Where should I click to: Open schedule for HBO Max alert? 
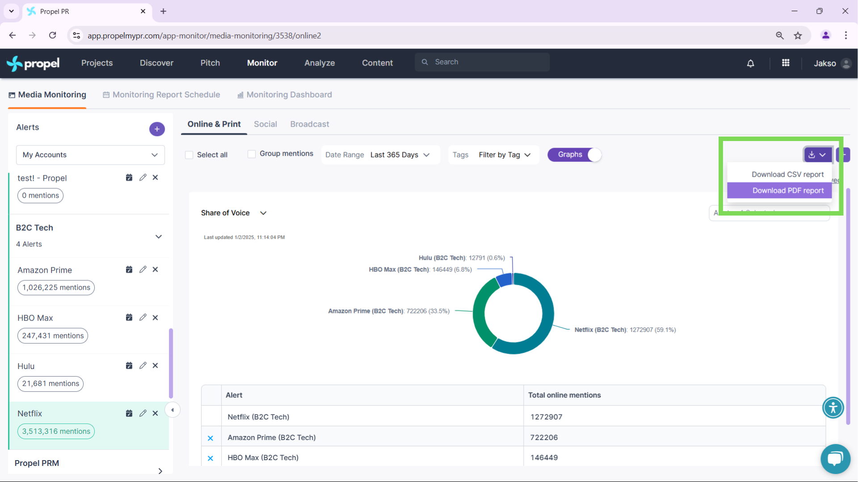point(129,317)
